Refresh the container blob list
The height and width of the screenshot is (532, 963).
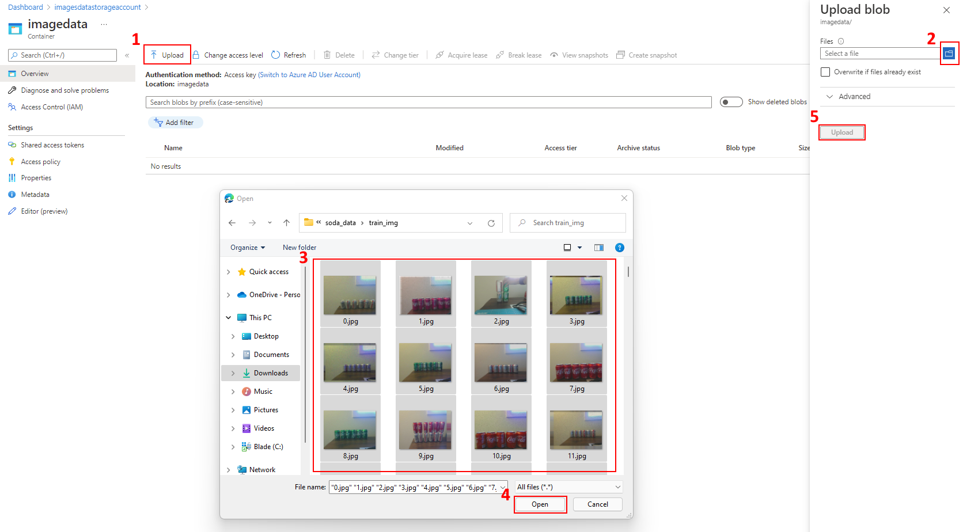289,55
